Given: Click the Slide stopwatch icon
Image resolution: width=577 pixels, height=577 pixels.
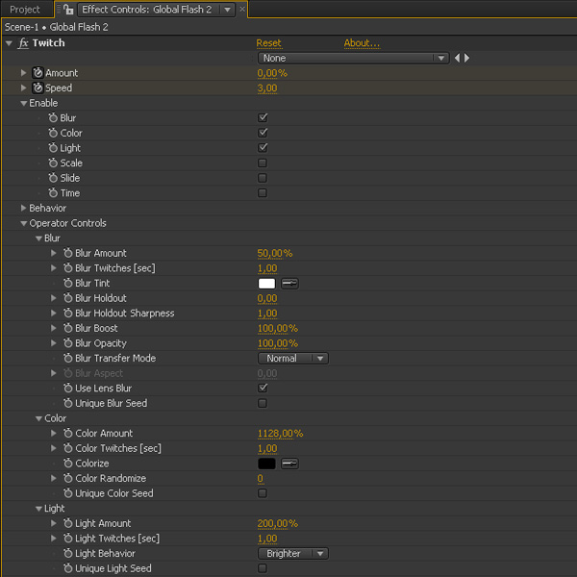Looking at the screenshot, I should point(53,178).
